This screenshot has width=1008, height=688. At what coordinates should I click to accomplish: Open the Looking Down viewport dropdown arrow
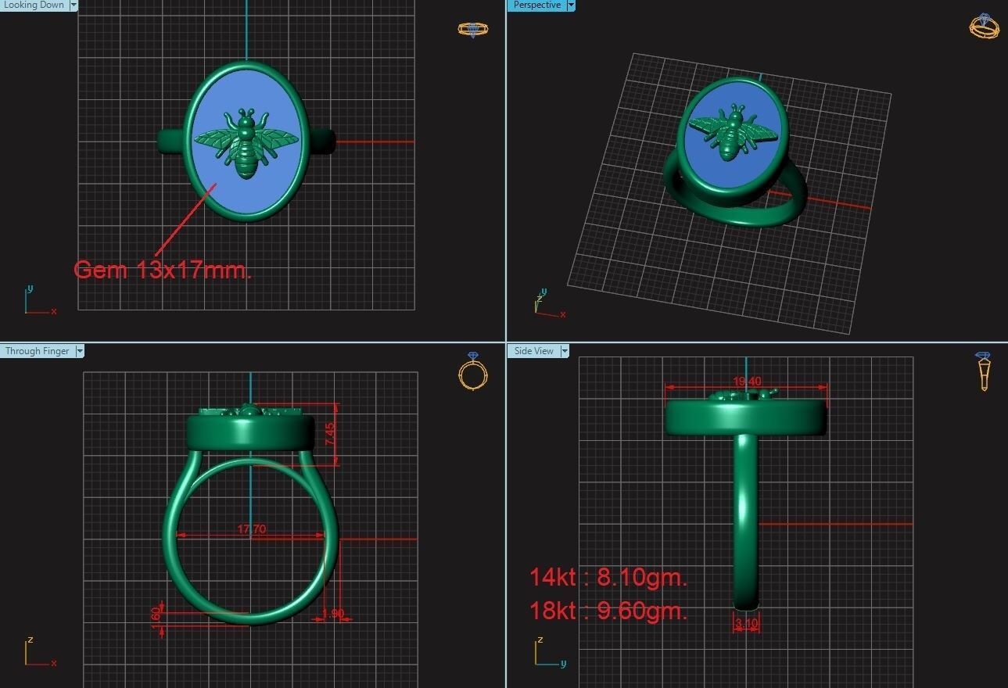coord(74,5)
